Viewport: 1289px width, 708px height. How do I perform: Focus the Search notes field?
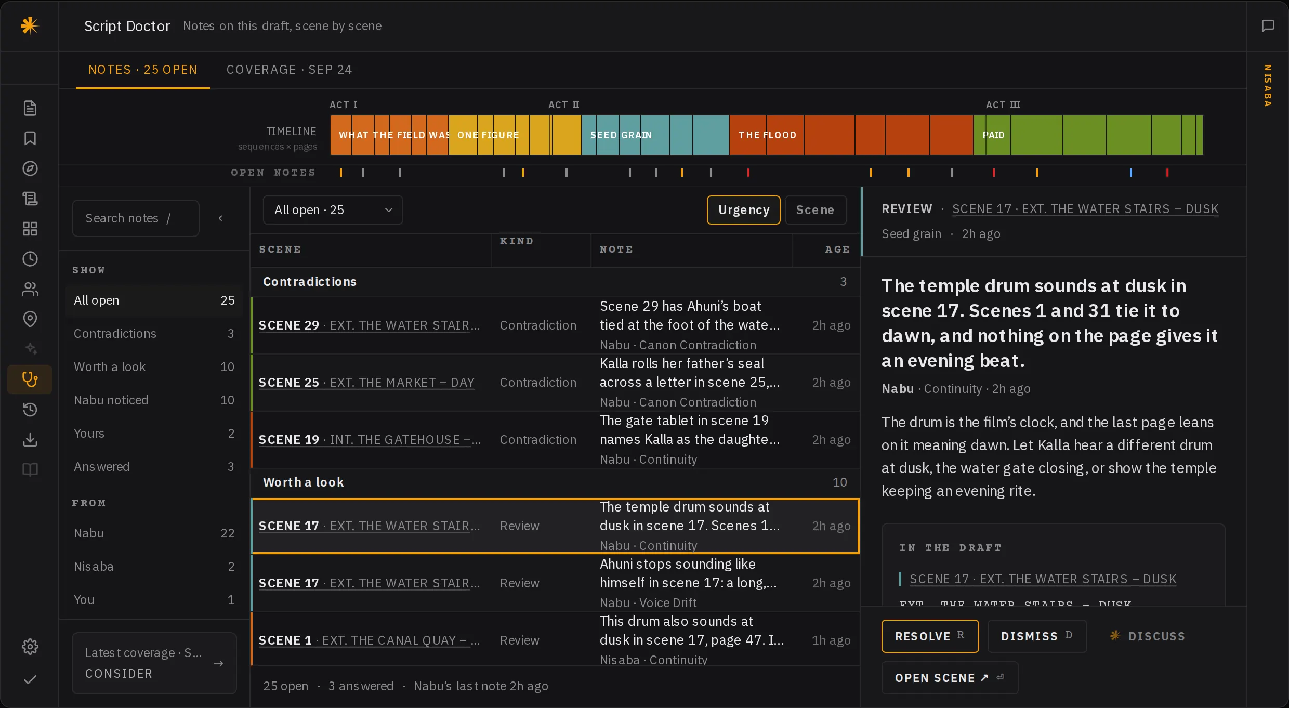(x=136, y=218)
